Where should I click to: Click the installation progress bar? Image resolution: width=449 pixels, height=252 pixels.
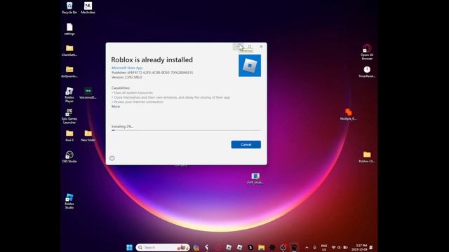pos(186,130)
